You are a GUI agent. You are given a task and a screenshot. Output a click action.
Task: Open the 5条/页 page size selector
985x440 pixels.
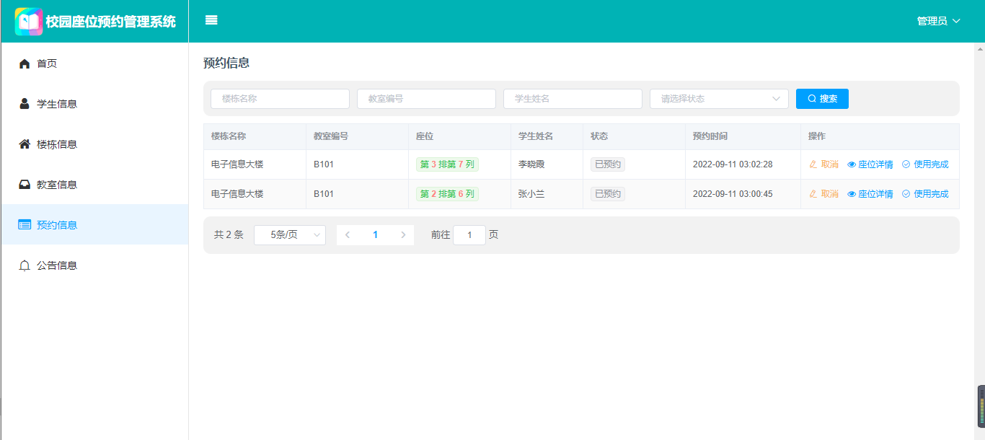[290, 235]
